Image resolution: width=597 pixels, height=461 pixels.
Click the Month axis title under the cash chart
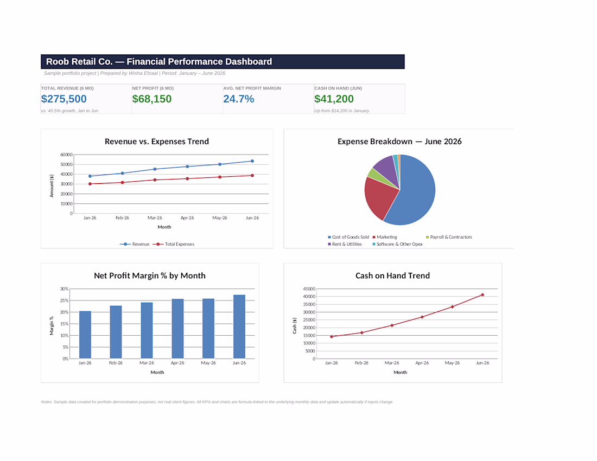400,373
